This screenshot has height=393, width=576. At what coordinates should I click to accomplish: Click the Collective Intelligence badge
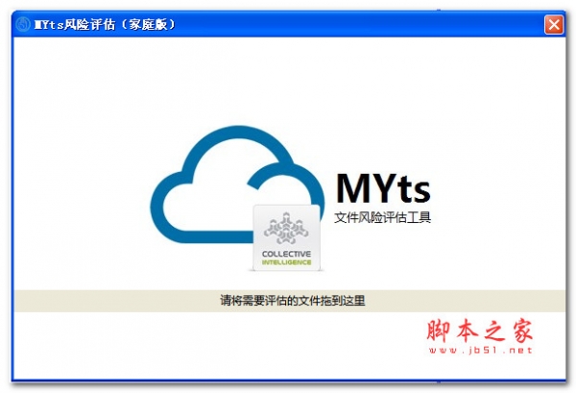(x=286, y=237)
